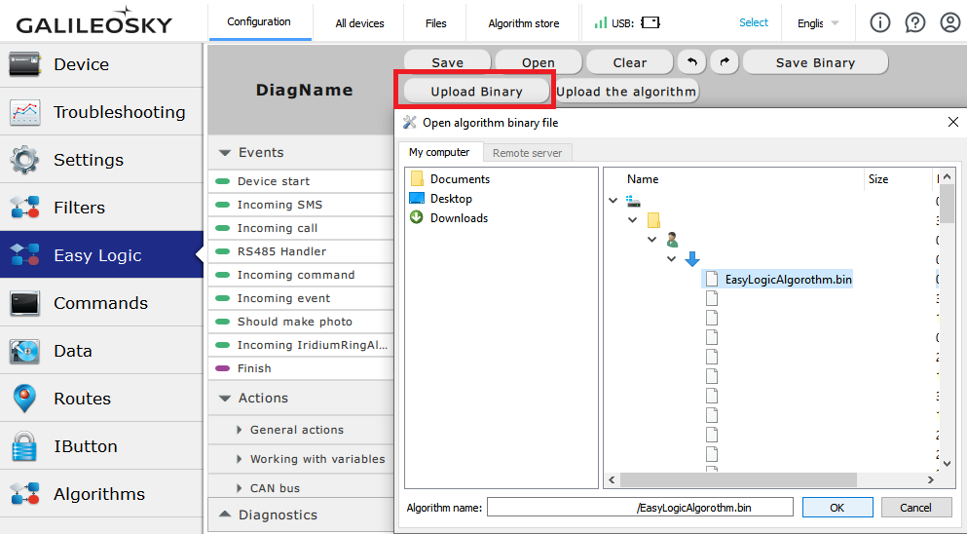Click Save Binary button
Screen dimensions: 967x534
[x=815, y=62]
